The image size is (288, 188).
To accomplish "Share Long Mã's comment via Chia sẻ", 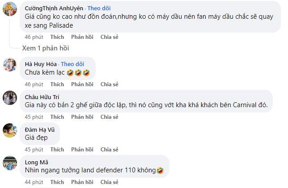I will coord(109,182).
